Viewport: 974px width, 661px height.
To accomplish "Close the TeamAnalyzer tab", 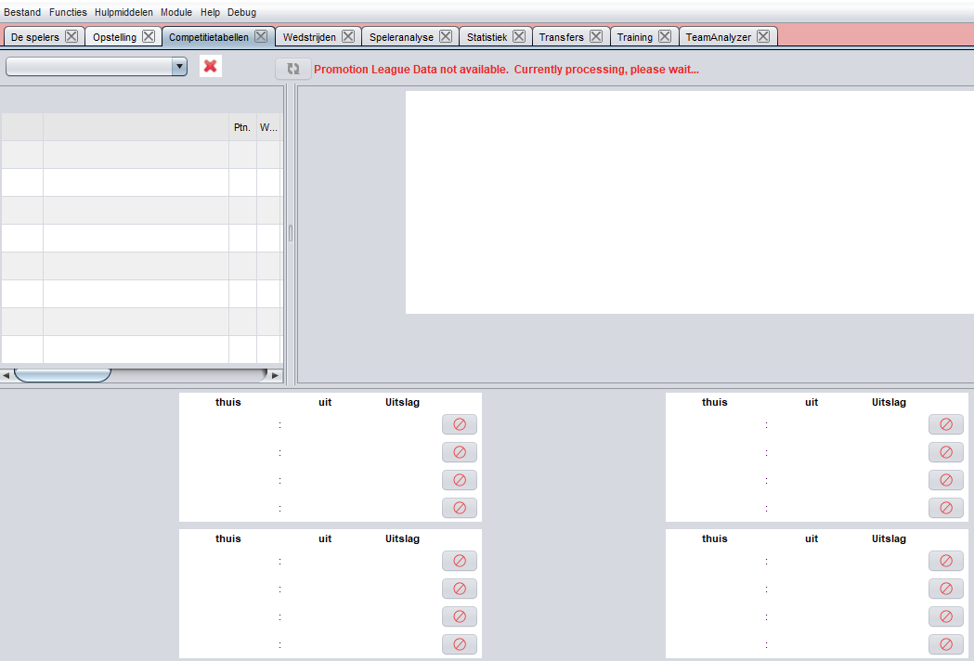I will pos(763,36).
